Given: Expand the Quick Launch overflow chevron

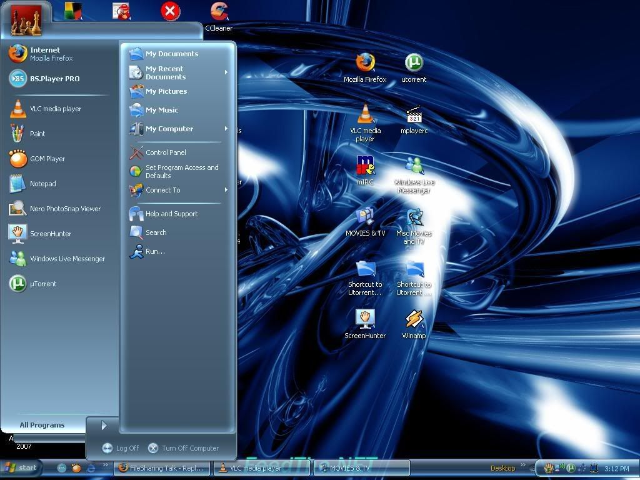Looking at the screenshot, I should pyautogui.click(x=105, y=465).
